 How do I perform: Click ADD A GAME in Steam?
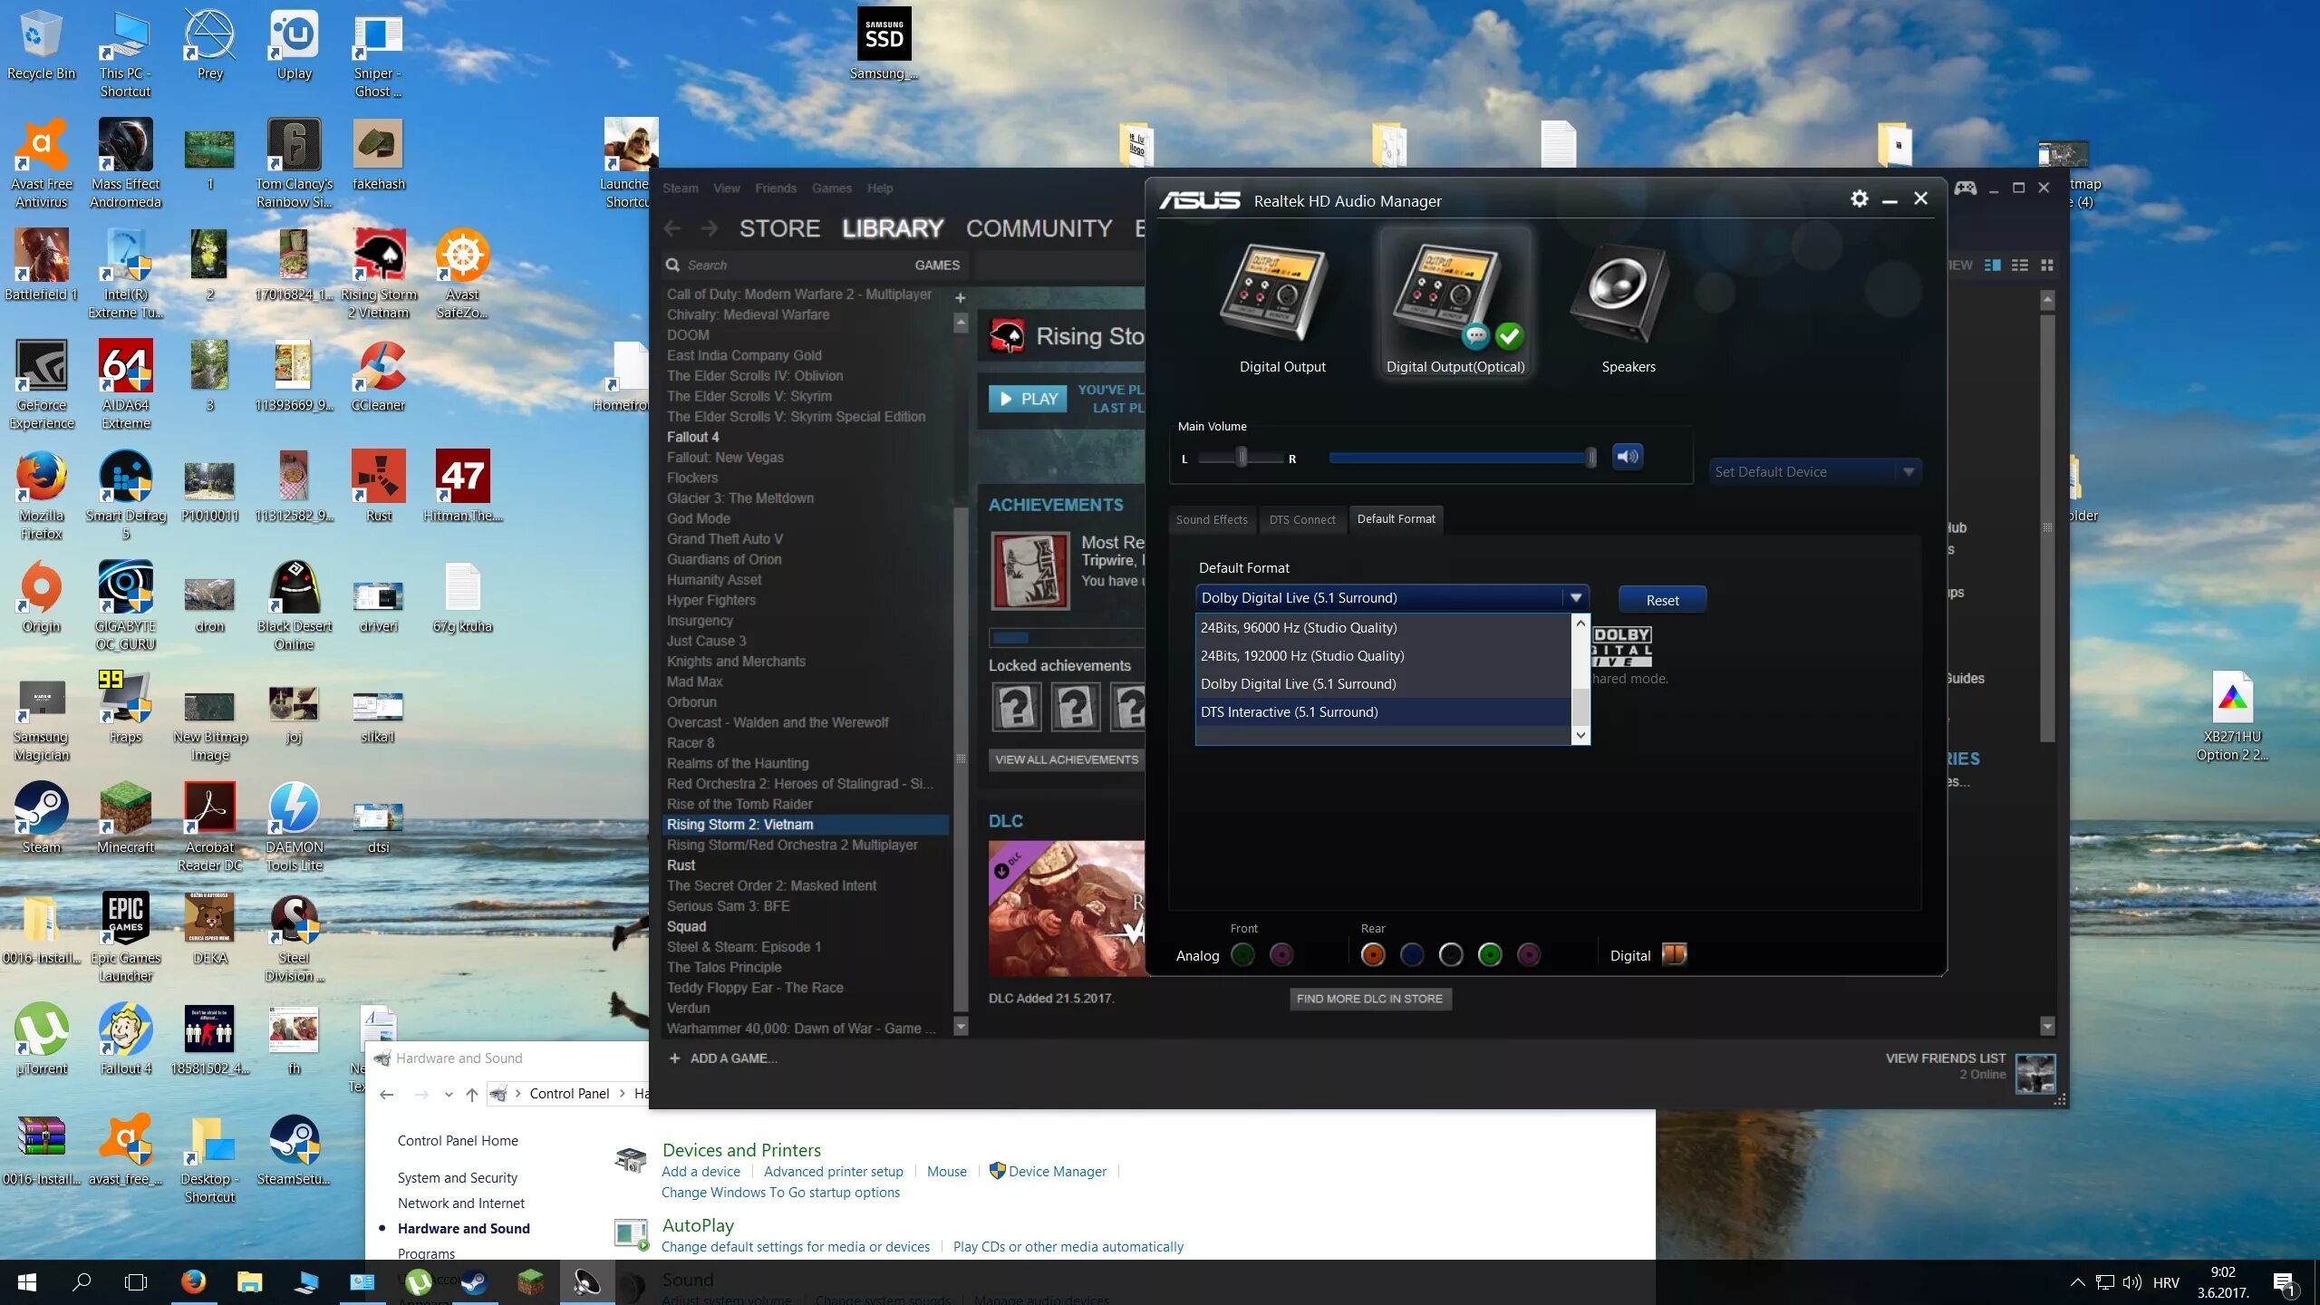(723, 1058)
